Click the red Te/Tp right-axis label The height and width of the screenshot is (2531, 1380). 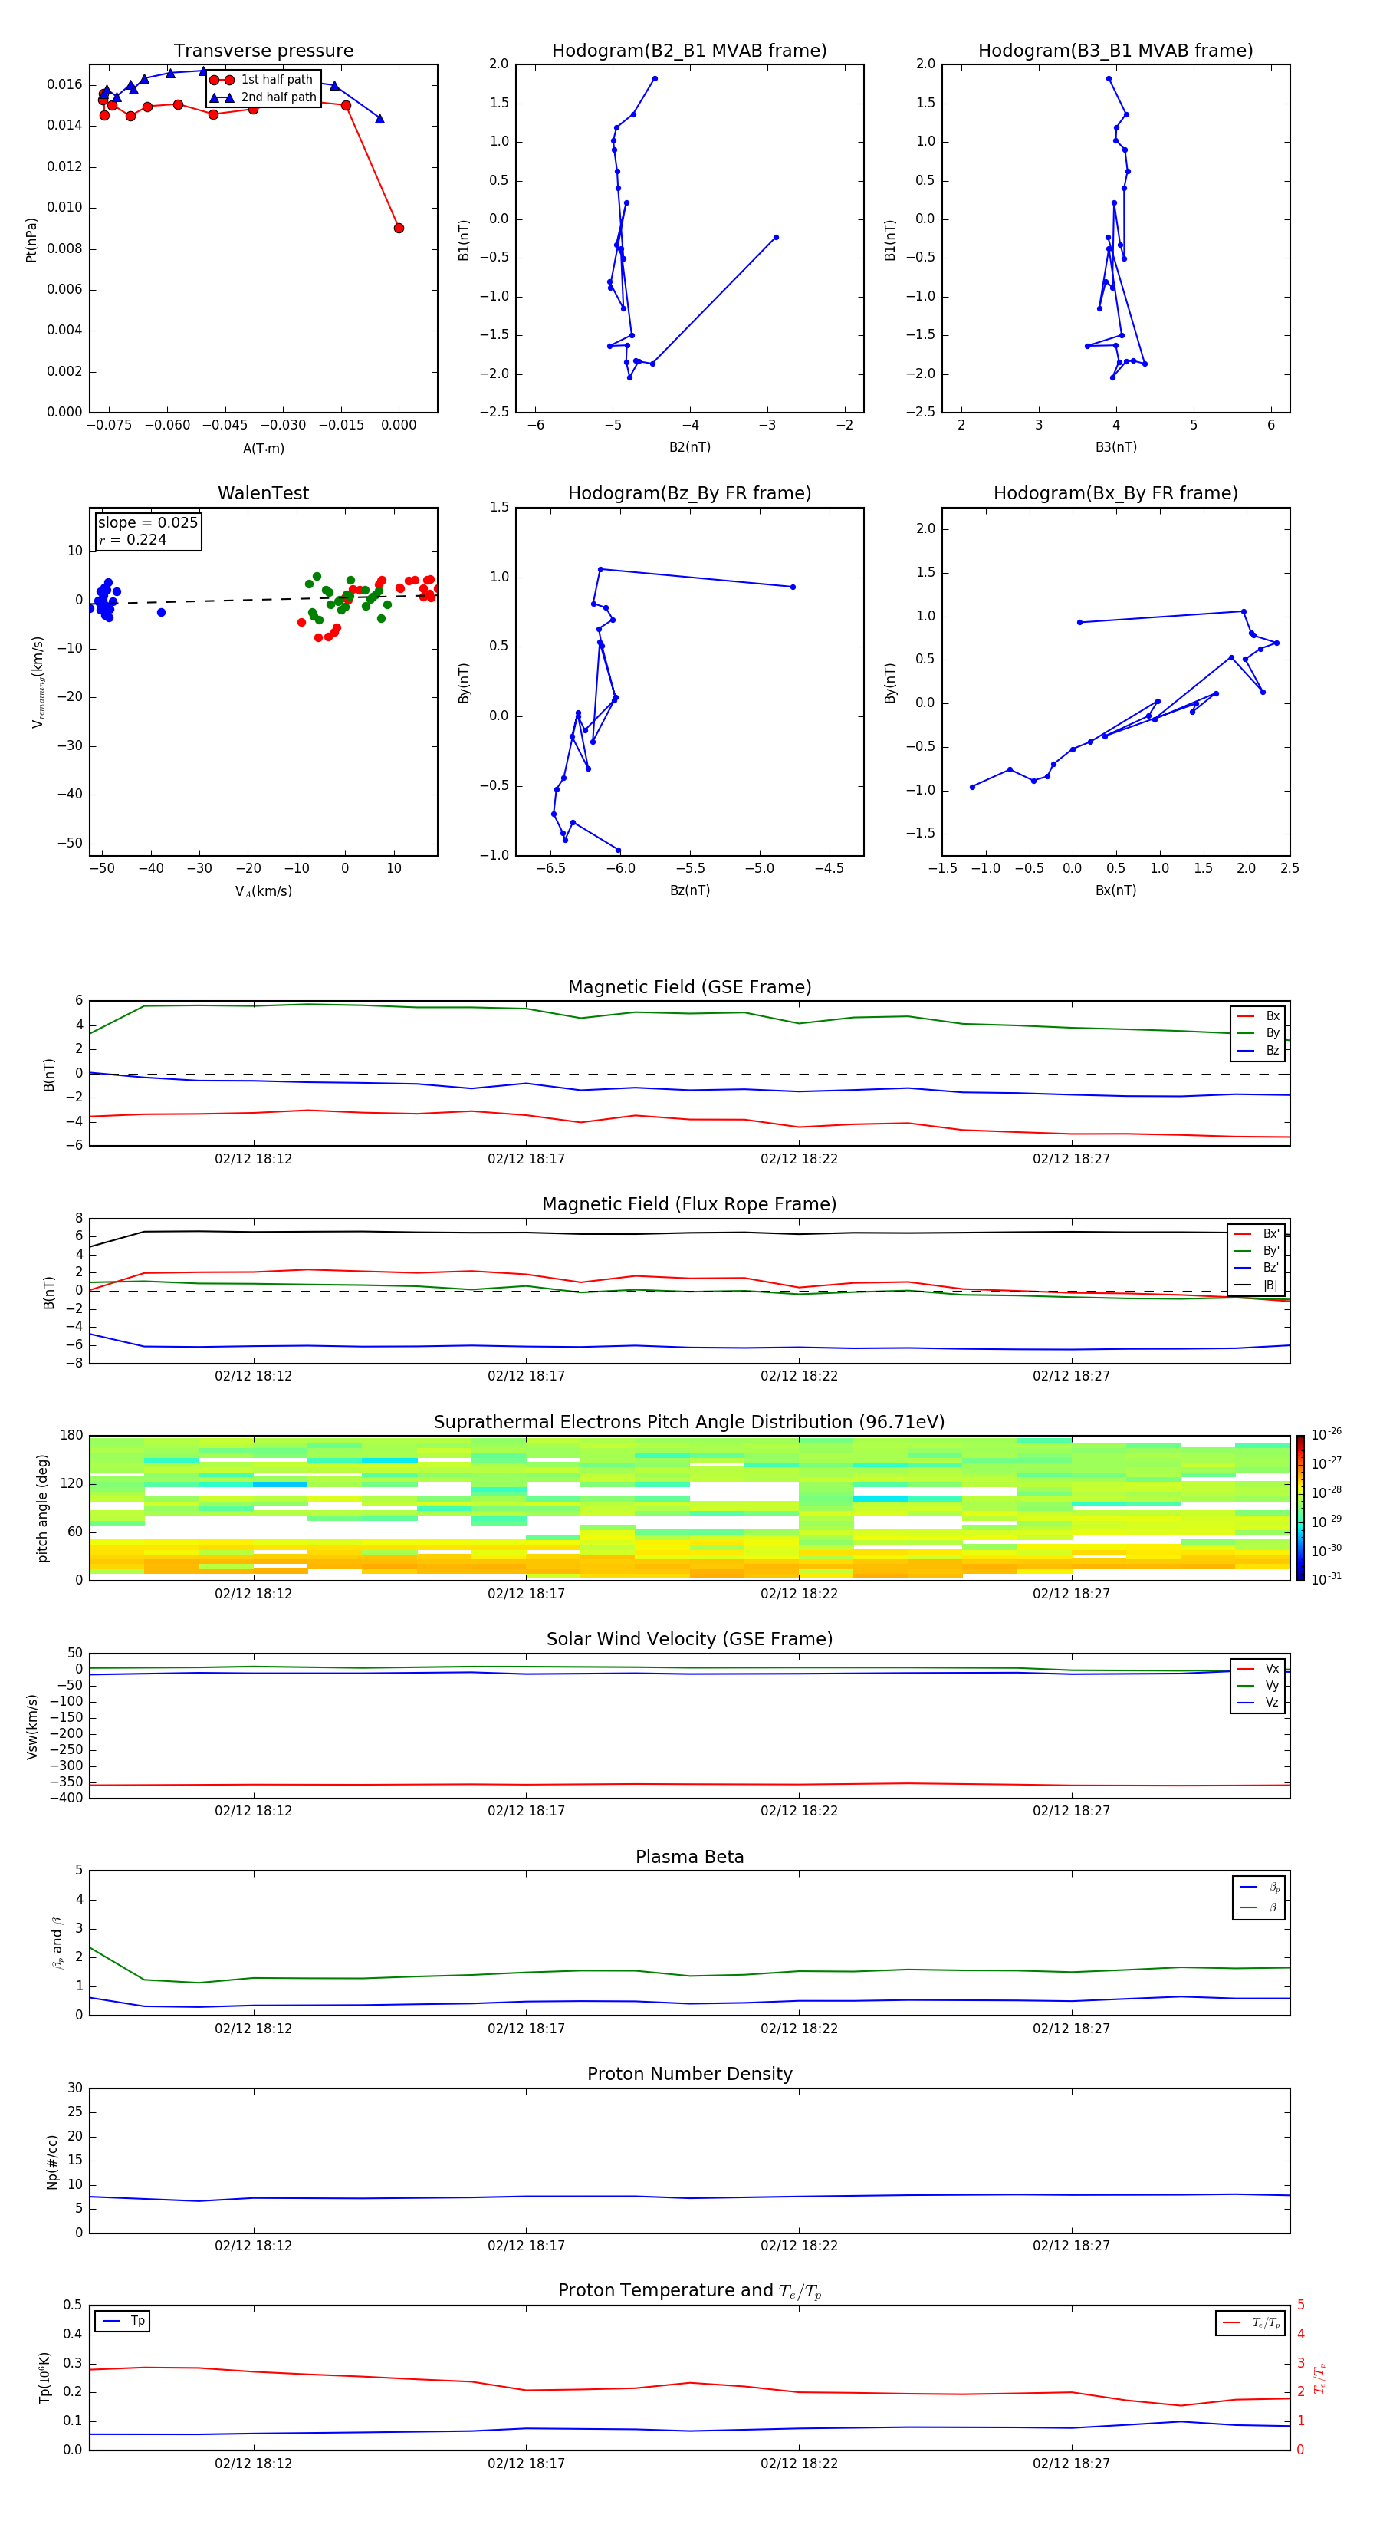click(x=1320, y=2378)
